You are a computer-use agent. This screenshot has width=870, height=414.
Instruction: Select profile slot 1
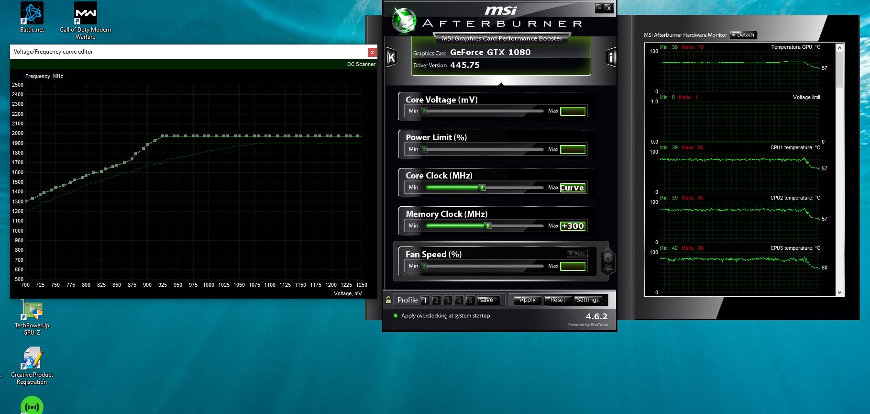click(425, 301)
